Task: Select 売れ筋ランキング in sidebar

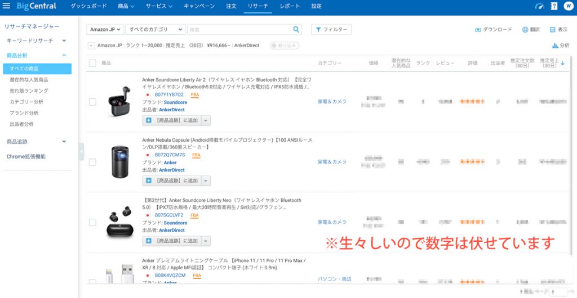Action: coord(29,91)
